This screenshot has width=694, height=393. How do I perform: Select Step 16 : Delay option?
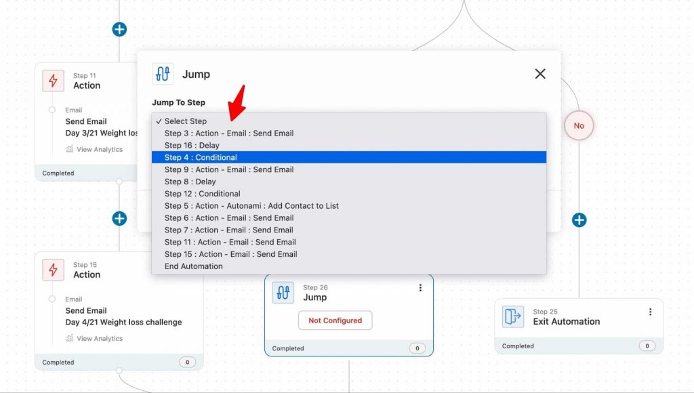(x=349, y=145)
